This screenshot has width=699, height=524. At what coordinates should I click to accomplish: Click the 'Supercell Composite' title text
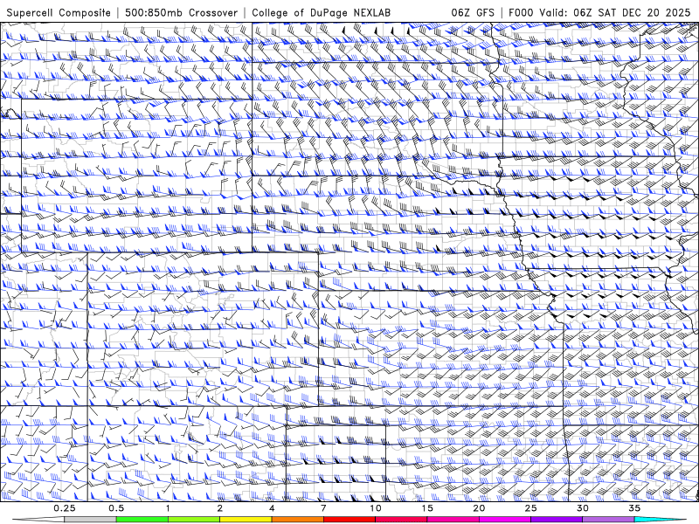(59, 12)
